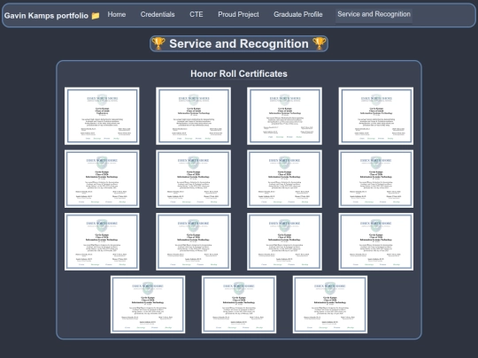Open third certificate in the second row
478x358 pixels.
[284, 179]
